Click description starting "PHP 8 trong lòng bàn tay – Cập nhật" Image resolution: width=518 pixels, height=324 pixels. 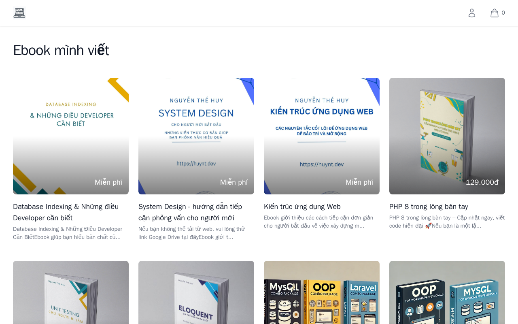447,222
